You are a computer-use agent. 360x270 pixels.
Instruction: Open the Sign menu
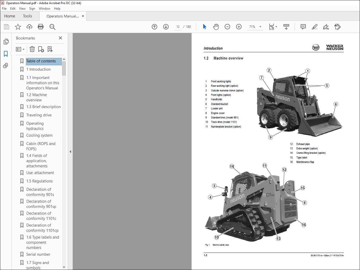(x=32, y=9)
